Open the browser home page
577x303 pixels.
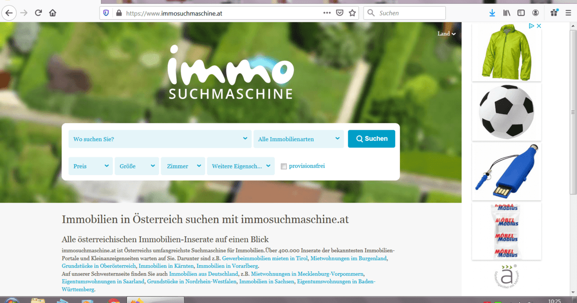click(x=53, y=13)
